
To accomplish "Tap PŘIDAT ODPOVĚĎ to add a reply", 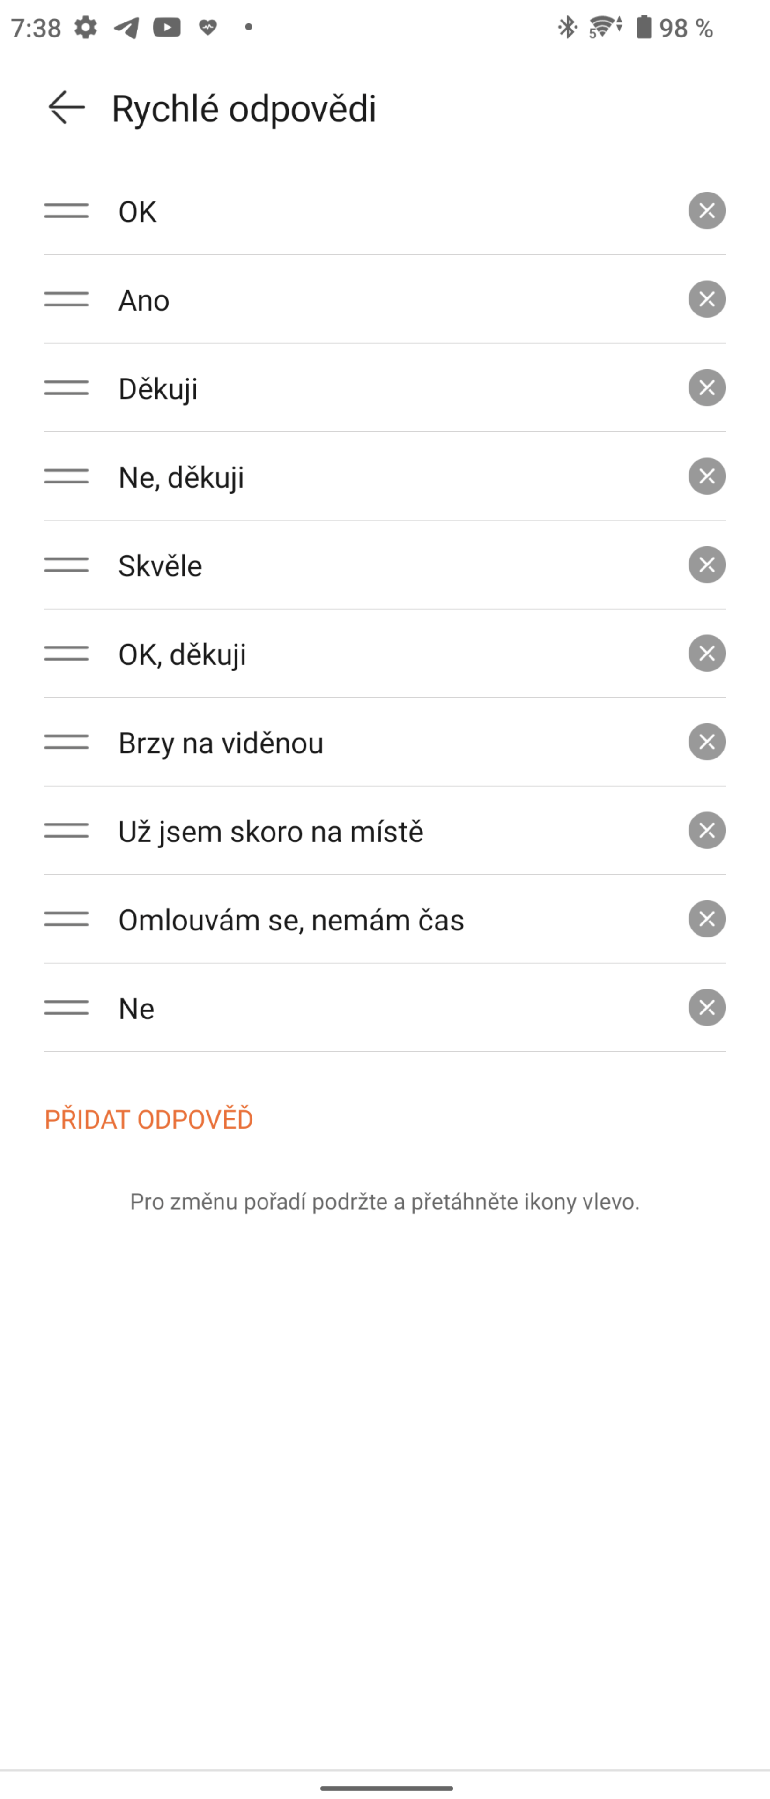I will click(148, 1120).
